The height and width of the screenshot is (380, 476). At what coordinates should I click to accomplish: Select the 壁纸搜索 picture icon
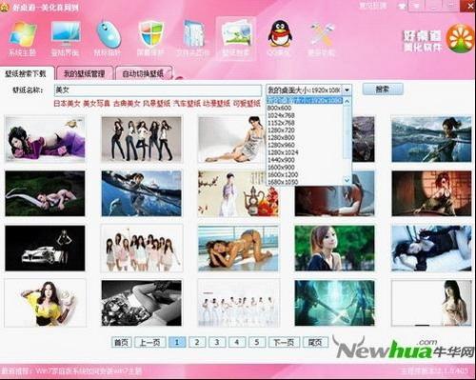(x=236, y=33)
